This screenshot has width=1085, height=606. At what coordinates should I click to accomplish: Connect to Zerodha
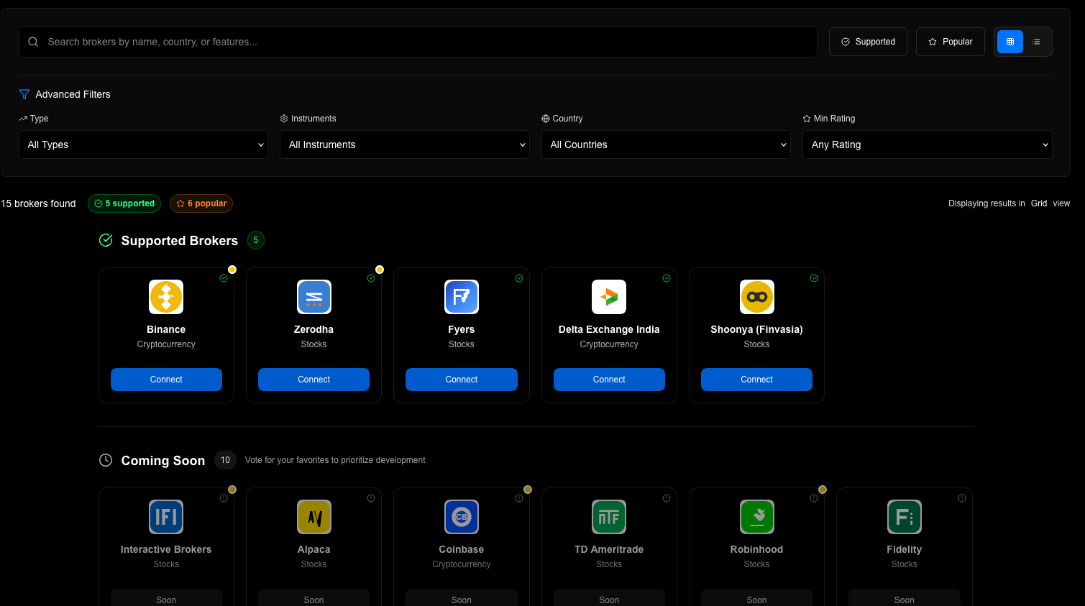click(313, 379)
